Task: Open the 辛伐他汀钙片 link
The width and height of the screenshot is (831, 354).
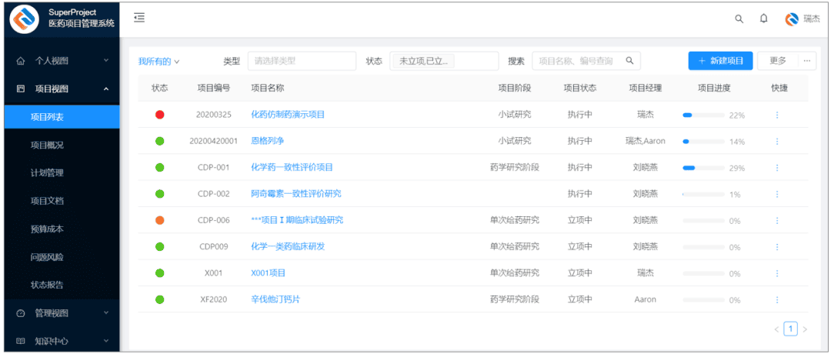Action: (275, 299)
